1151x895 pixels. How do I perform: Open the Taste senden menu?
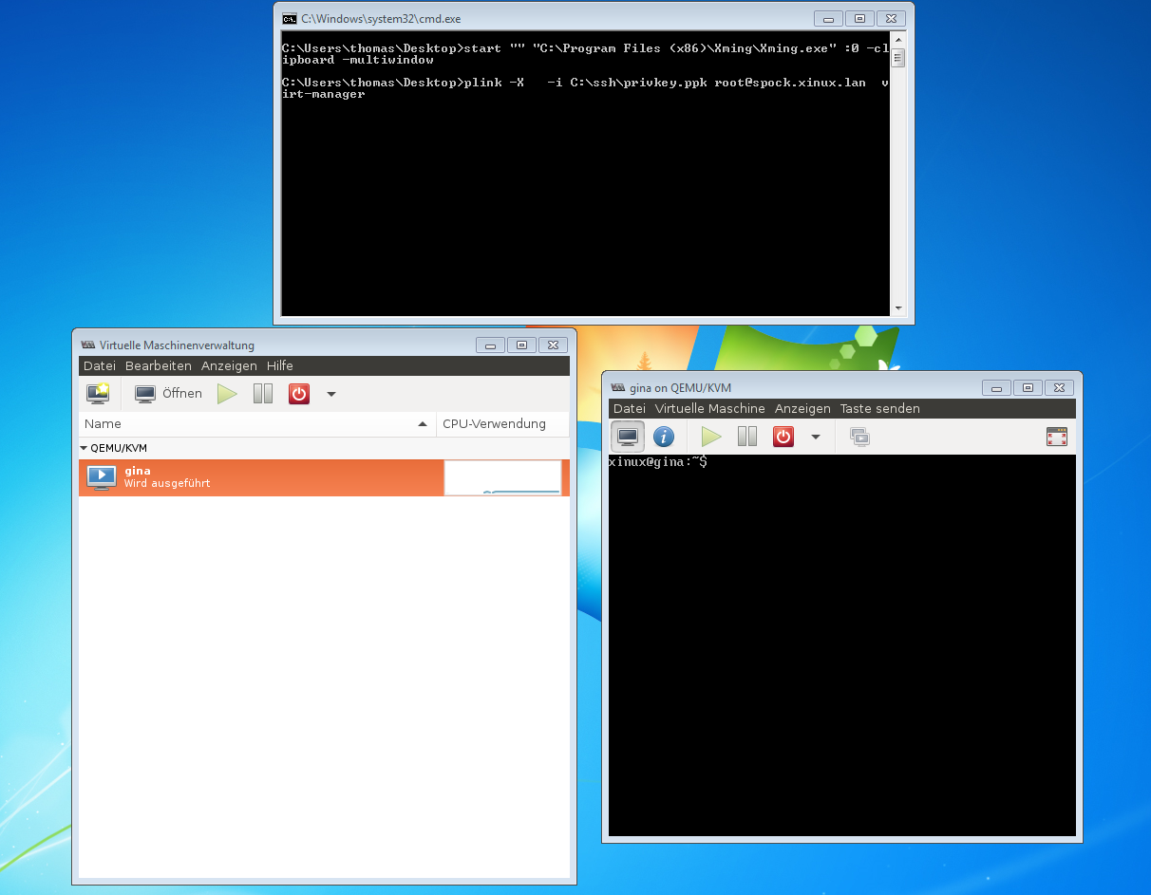(879, 409)
